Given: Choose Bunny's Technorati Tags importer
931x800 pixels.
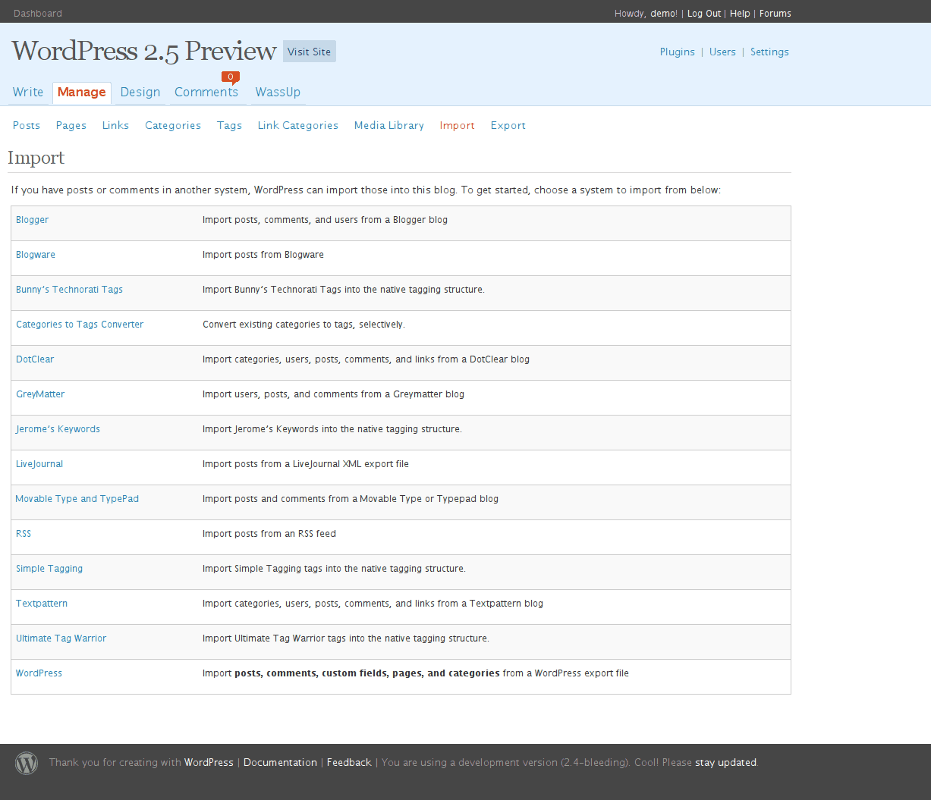Looking at the screenshot, I should pos(69,290).
